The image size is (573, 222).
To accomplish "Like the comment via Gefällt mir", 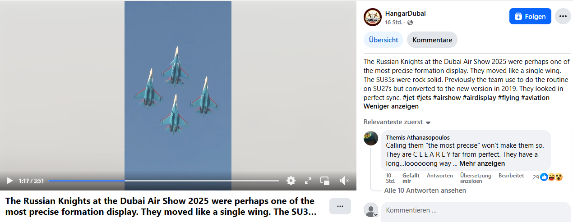I will click(x=411, y=178).
